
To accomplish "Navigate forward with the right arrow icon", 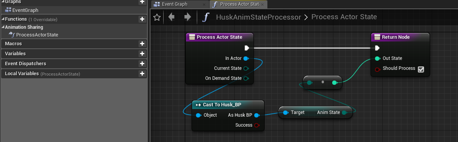I will (187, 17).
